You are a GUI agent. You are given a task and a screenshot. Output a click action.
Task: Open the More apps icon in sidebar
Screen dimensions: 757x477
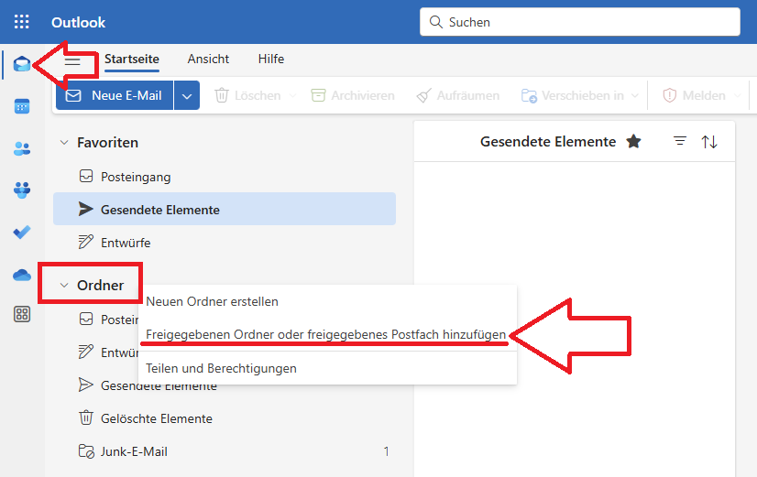pos(22,314)
